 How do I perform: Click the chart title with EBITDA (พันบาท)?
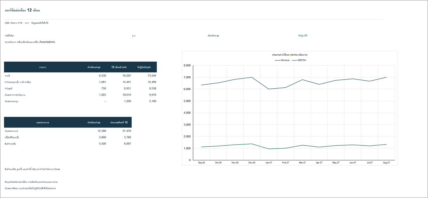290,55
